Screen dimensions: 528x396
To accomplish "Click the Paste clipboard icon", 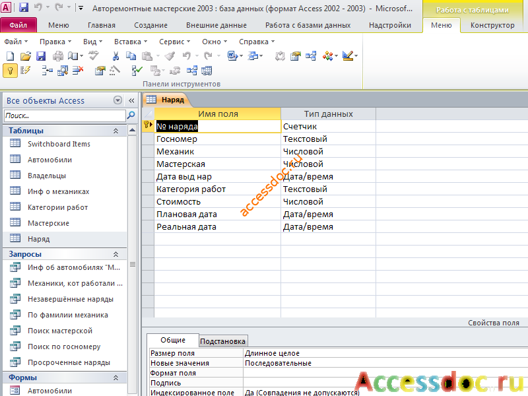I will 147,56.
